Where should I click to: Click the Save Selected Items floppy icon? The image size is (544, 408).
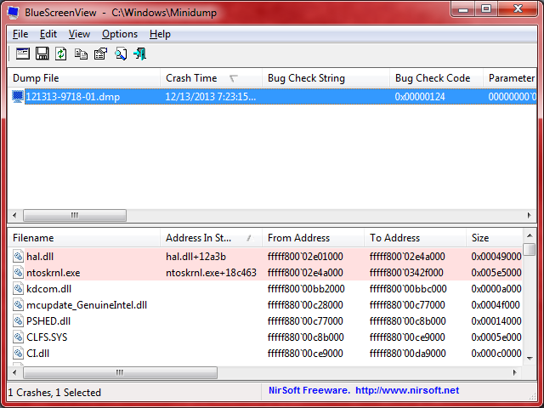coord(42,54)
